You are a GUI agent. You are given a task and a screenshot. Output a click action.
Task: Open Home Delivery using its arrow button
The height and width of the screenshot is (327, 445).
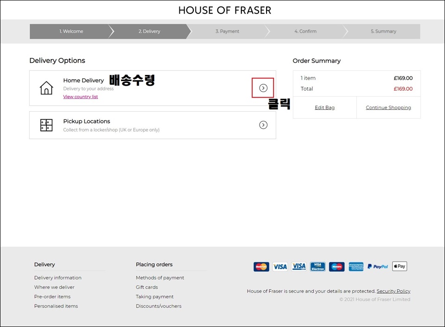[263, 88]
